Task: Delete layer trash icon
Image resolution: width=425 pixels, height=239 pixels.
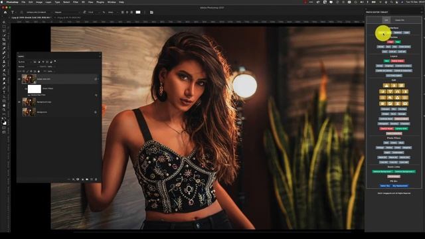Action: 96,179
